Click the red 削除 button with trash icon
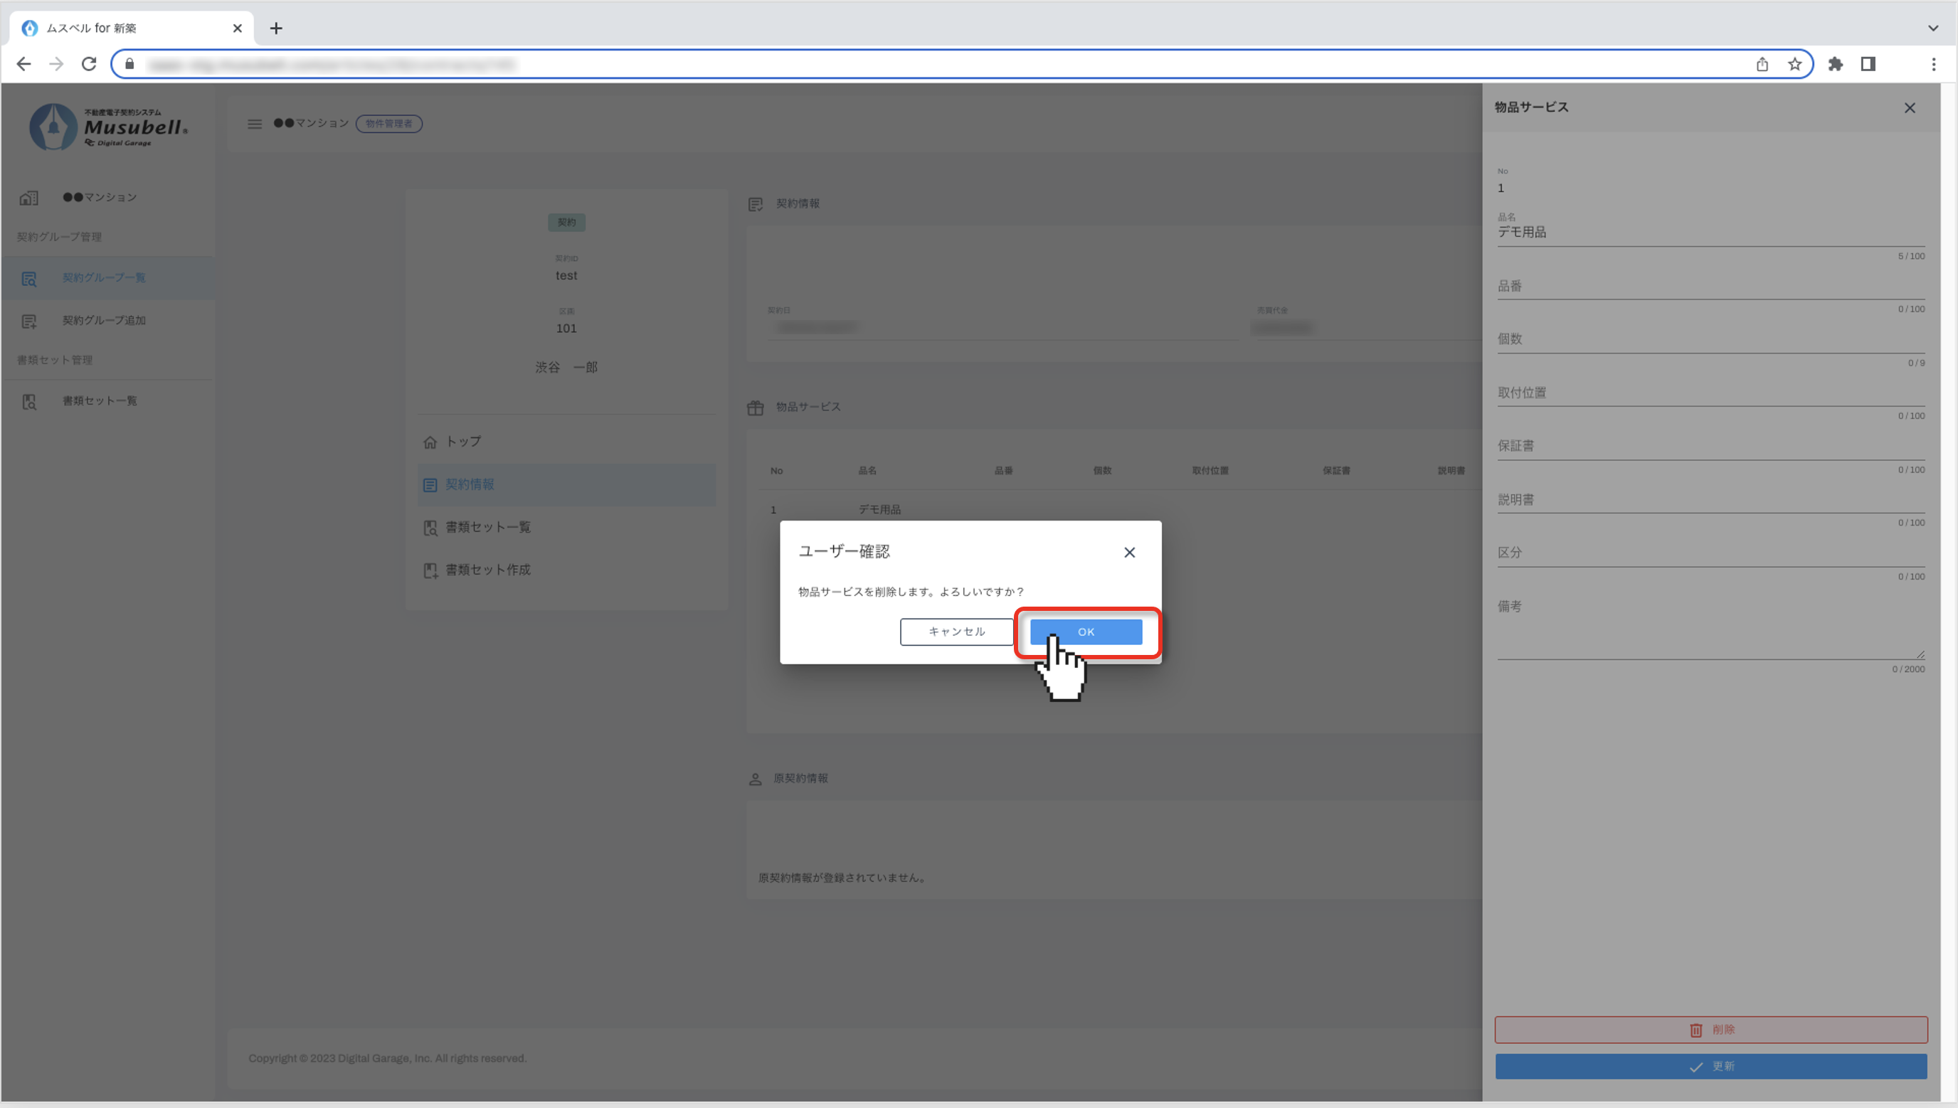This screenshot has height=1108, width=1958. [1710, 1030]
